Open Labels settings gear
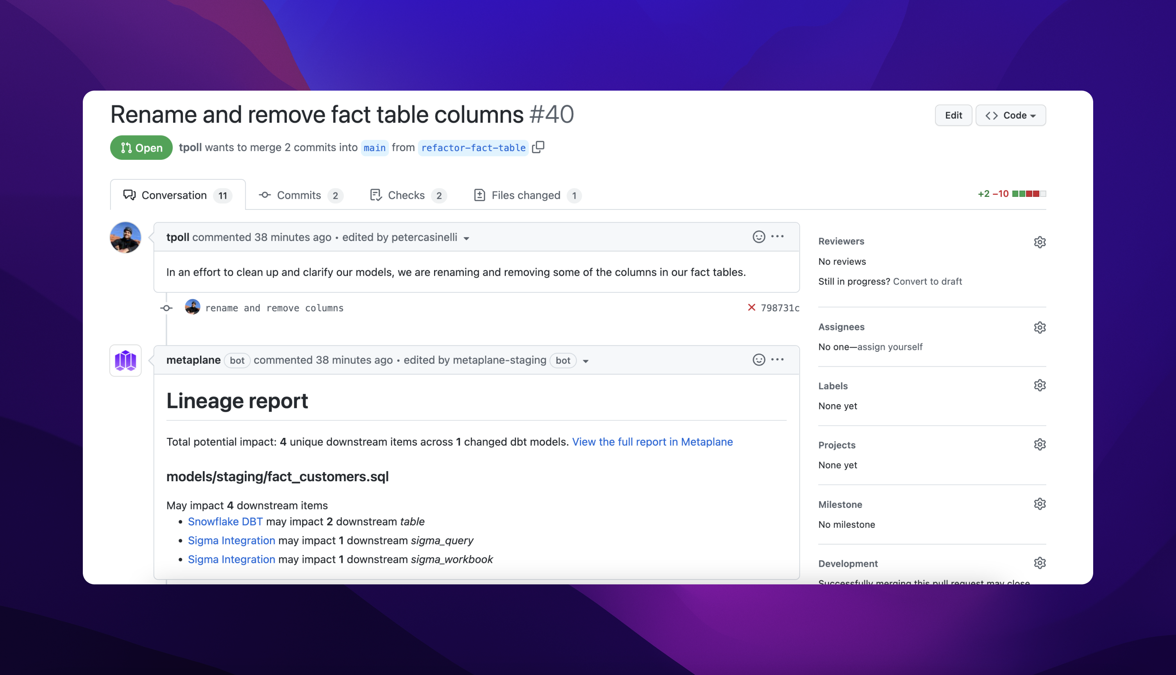1176x675 pixels. click(x=1039, y=385)
